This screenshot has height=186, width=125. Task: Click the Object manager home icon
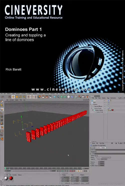click(121, 98)
